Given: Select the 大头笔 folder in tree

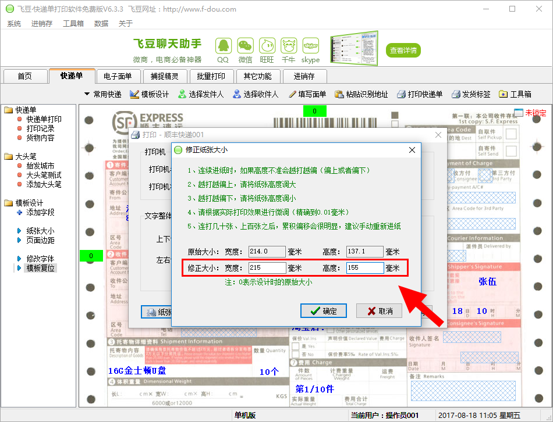Looking at the screenshot, I should point(26,156).
